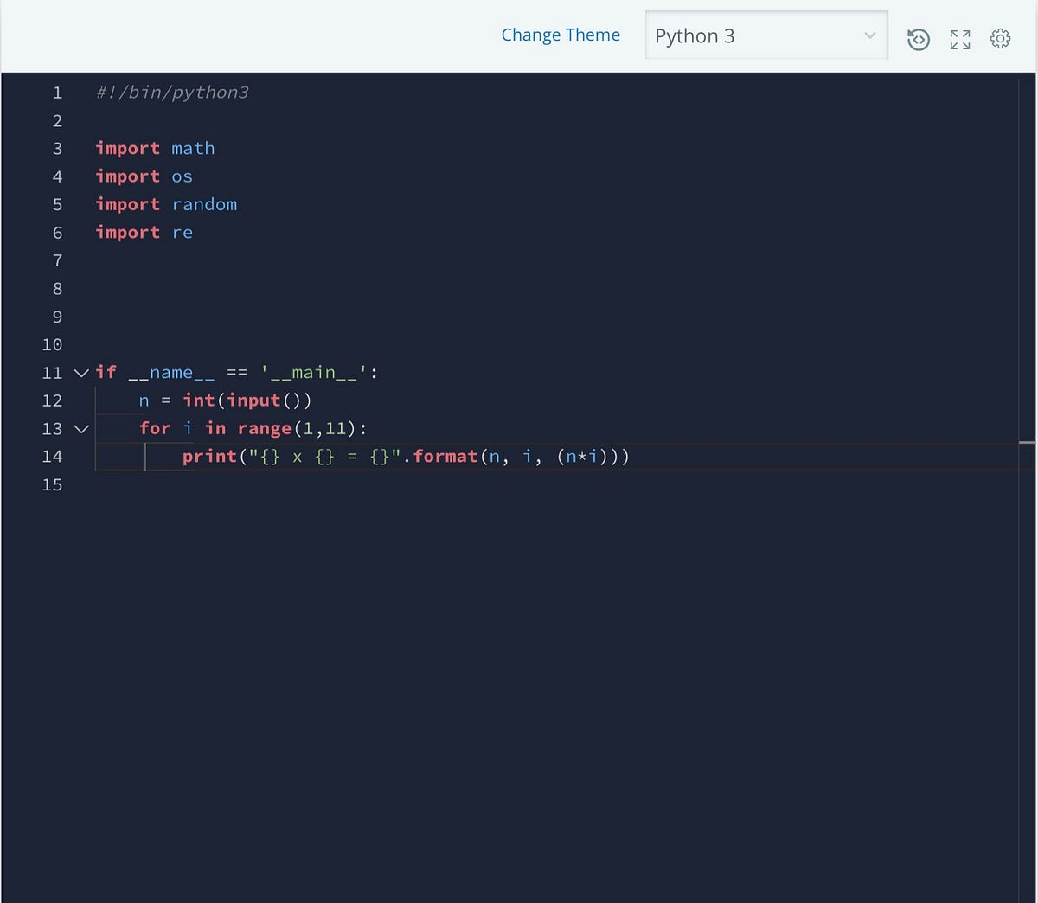Open the editor settings gear
The height and width of the screenshot is (903, 1038).
tap(1000, 38)
